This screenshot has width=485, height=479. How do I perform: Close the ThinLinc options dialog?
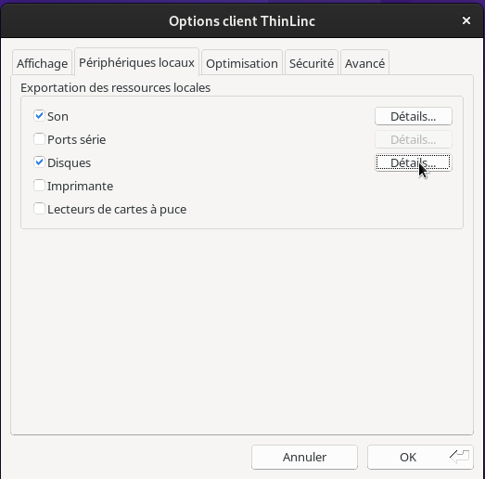pyautogui.click(x=466, y=20)
